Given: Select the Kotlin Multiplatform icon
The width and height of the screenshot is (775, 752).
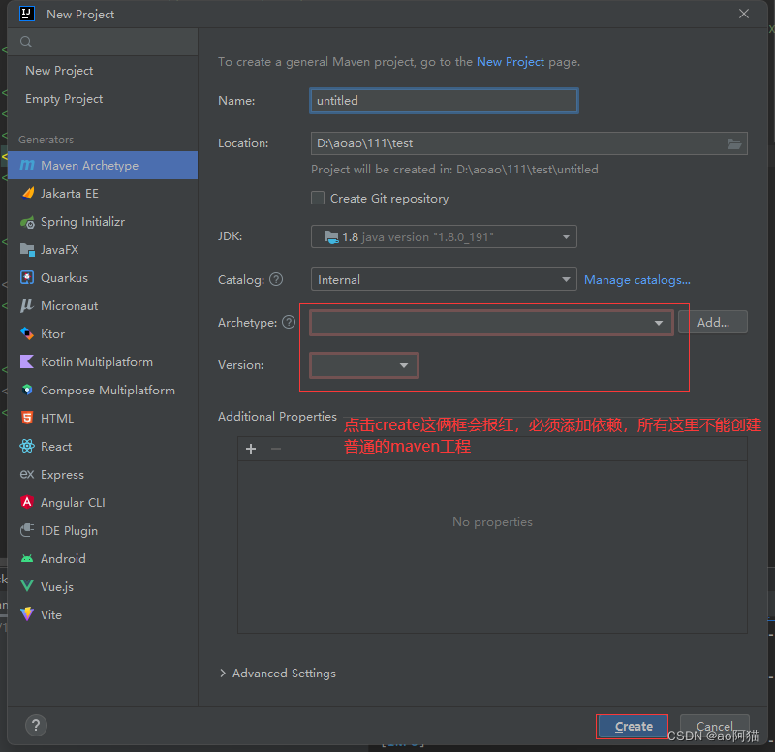Looking at the screenshot, I should coord(27,361).
